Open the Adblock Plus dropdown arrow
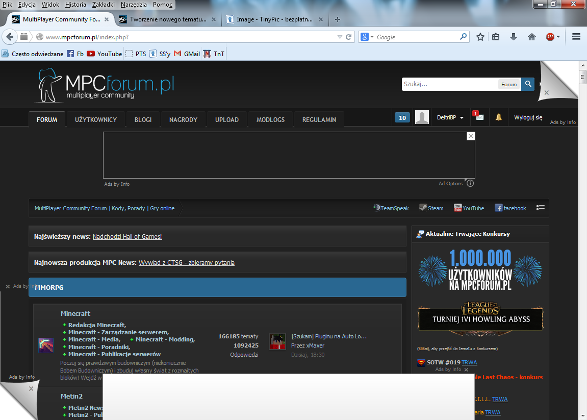 tap(558, 37)
